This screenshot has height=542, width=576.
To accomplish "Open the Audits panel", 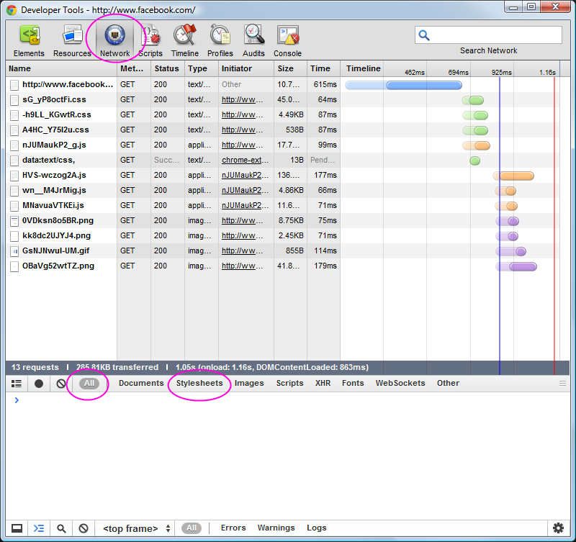I will point(253,41).
